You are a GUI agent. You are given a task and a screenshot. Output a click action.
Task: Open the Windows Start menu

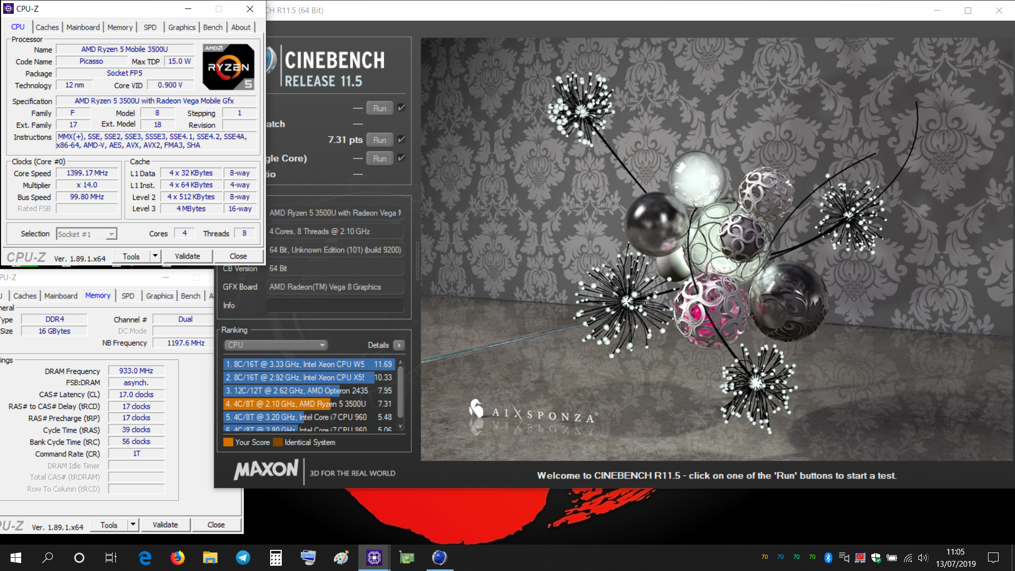[x=16, y=558]
